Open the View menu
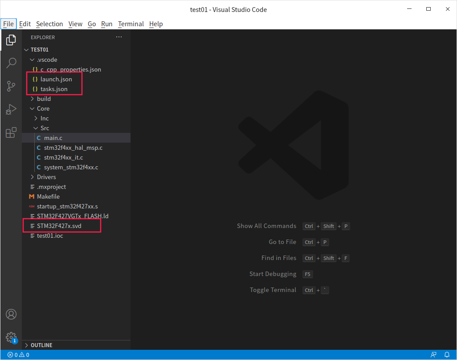This screenshot has width=457, height=360. [75, 24]
